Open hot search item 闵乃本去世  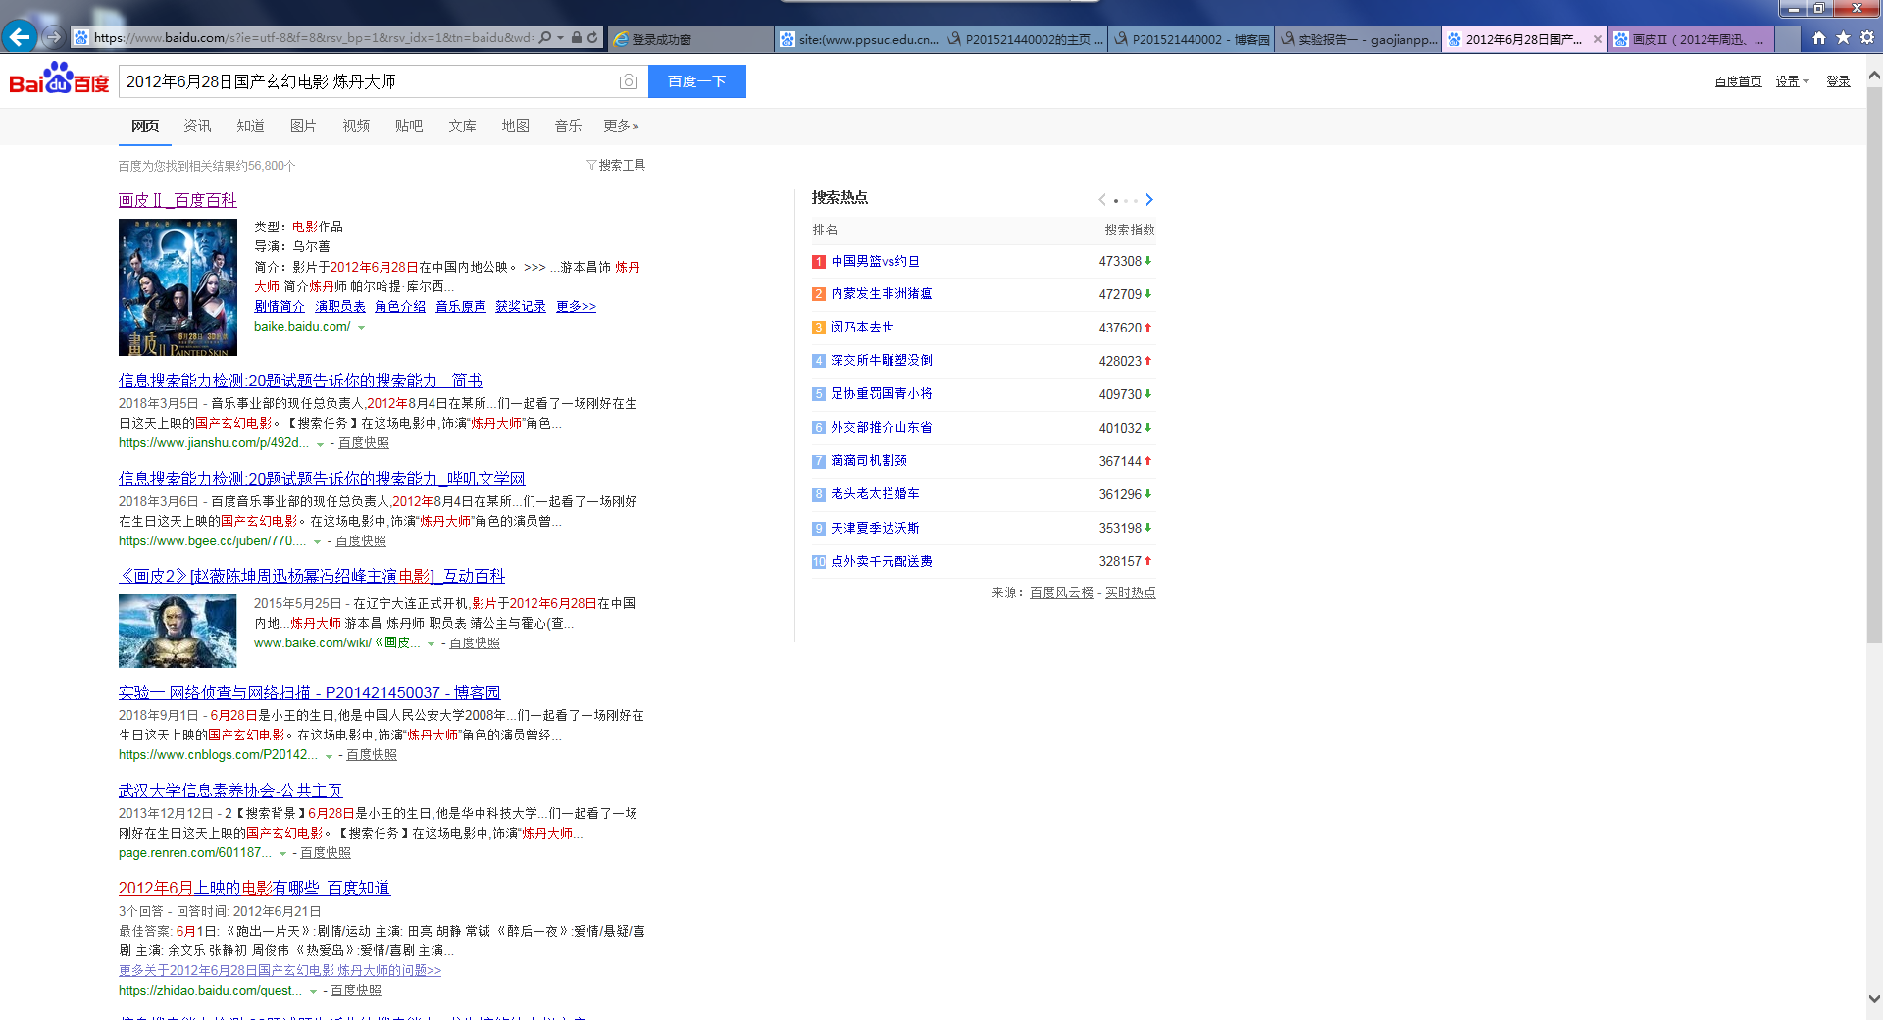[863, 328]
